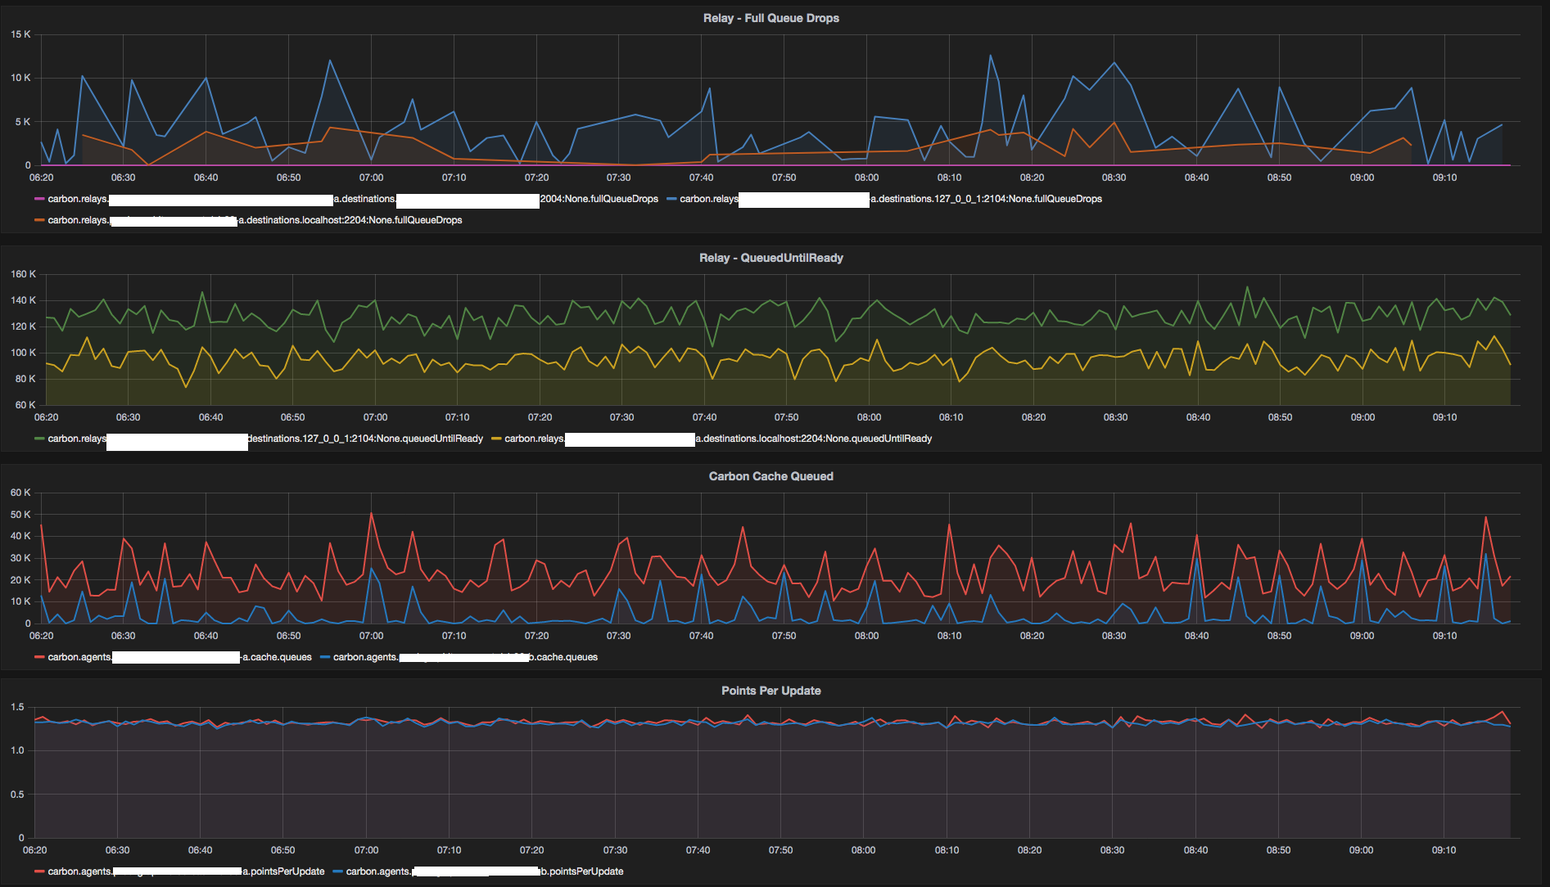
Task: Click the red a.cache.queues legend color icon
Action: tap(38, 657)
